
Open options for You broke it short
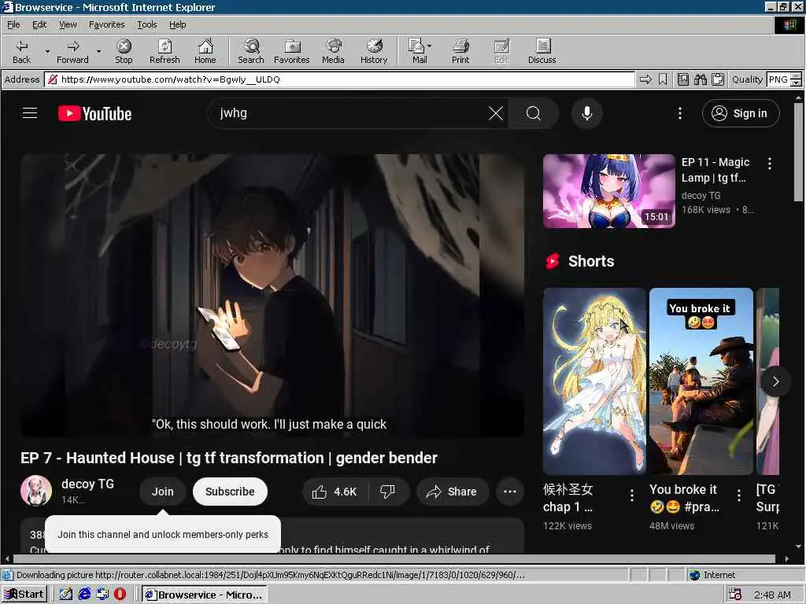738,495
